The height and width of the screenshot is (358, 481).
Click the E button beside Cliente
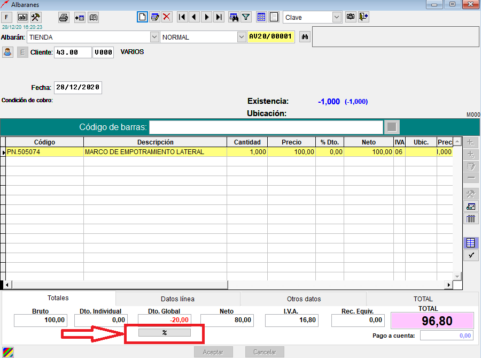click(x=22, y=52)
